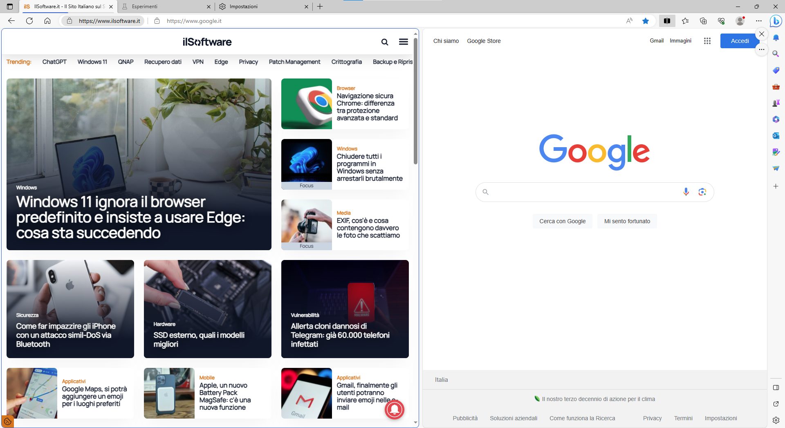
Task: Select Crittografia trending topic
Action: (x=346, y=62)
